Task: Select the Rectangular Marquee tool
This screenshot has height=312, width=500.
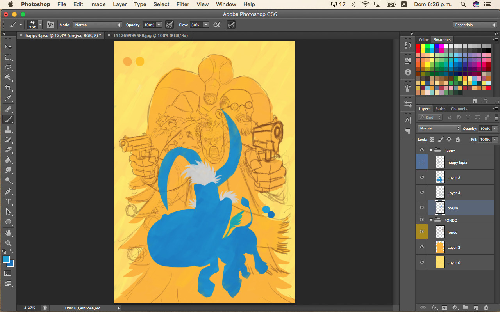Action: tap(8, 57)
